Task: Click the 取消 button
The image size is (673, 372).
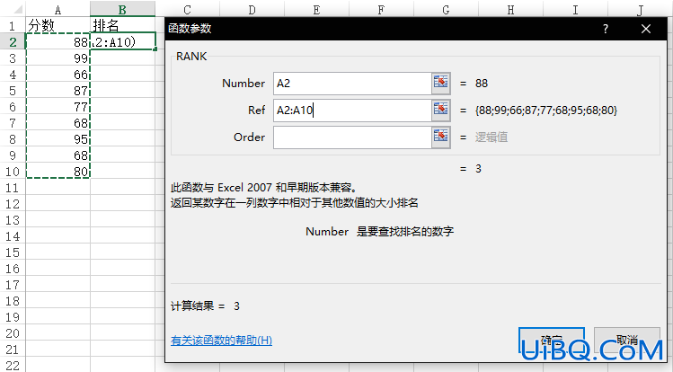Action: tap(627, 341)
